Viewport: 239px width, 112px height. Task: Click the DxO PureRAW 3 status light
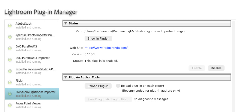pyautogui.click(x=10, y=48)
